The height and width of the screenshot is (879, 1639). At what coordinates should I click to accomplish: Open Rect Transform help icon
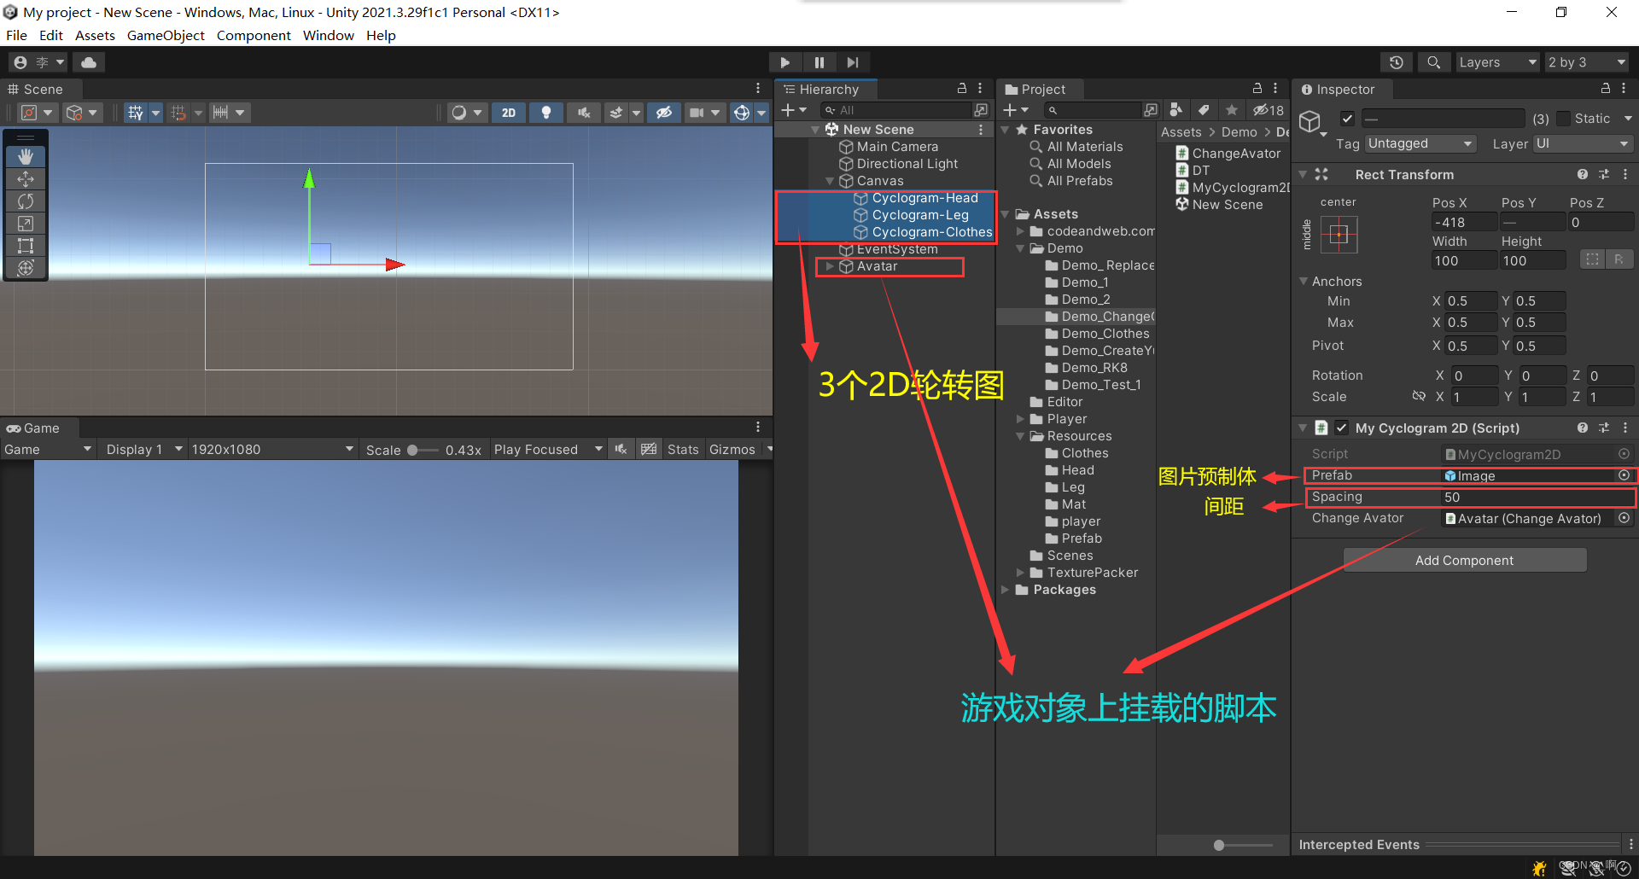pos(1583,174)
